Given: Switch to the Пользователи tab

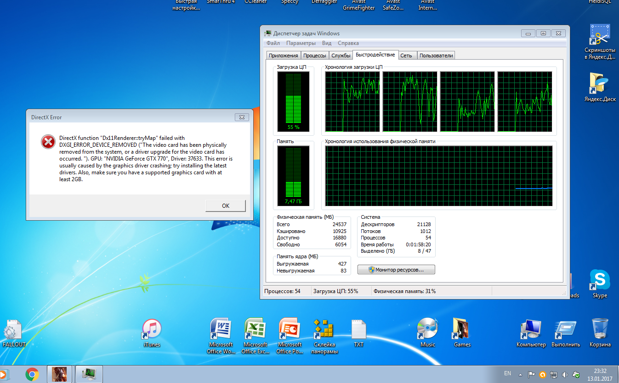Looking at the screenshot, I should [x=436, y=56].
